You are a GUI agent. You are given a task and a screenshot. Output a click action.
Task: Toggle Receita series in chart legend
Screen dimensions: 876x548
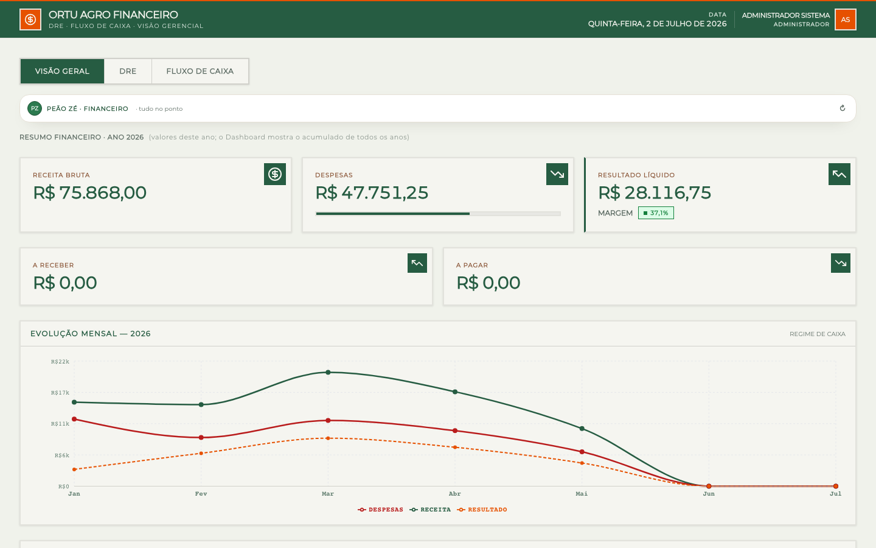(x=431, y=510)
